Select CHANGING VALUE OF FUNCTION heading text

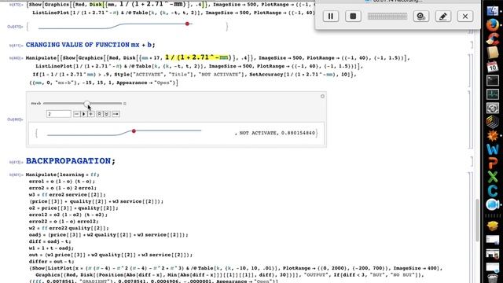point(90,45)
